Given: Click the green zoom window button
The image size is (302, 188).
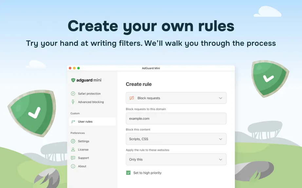Looking at the screenshot, I should (78, 68).
